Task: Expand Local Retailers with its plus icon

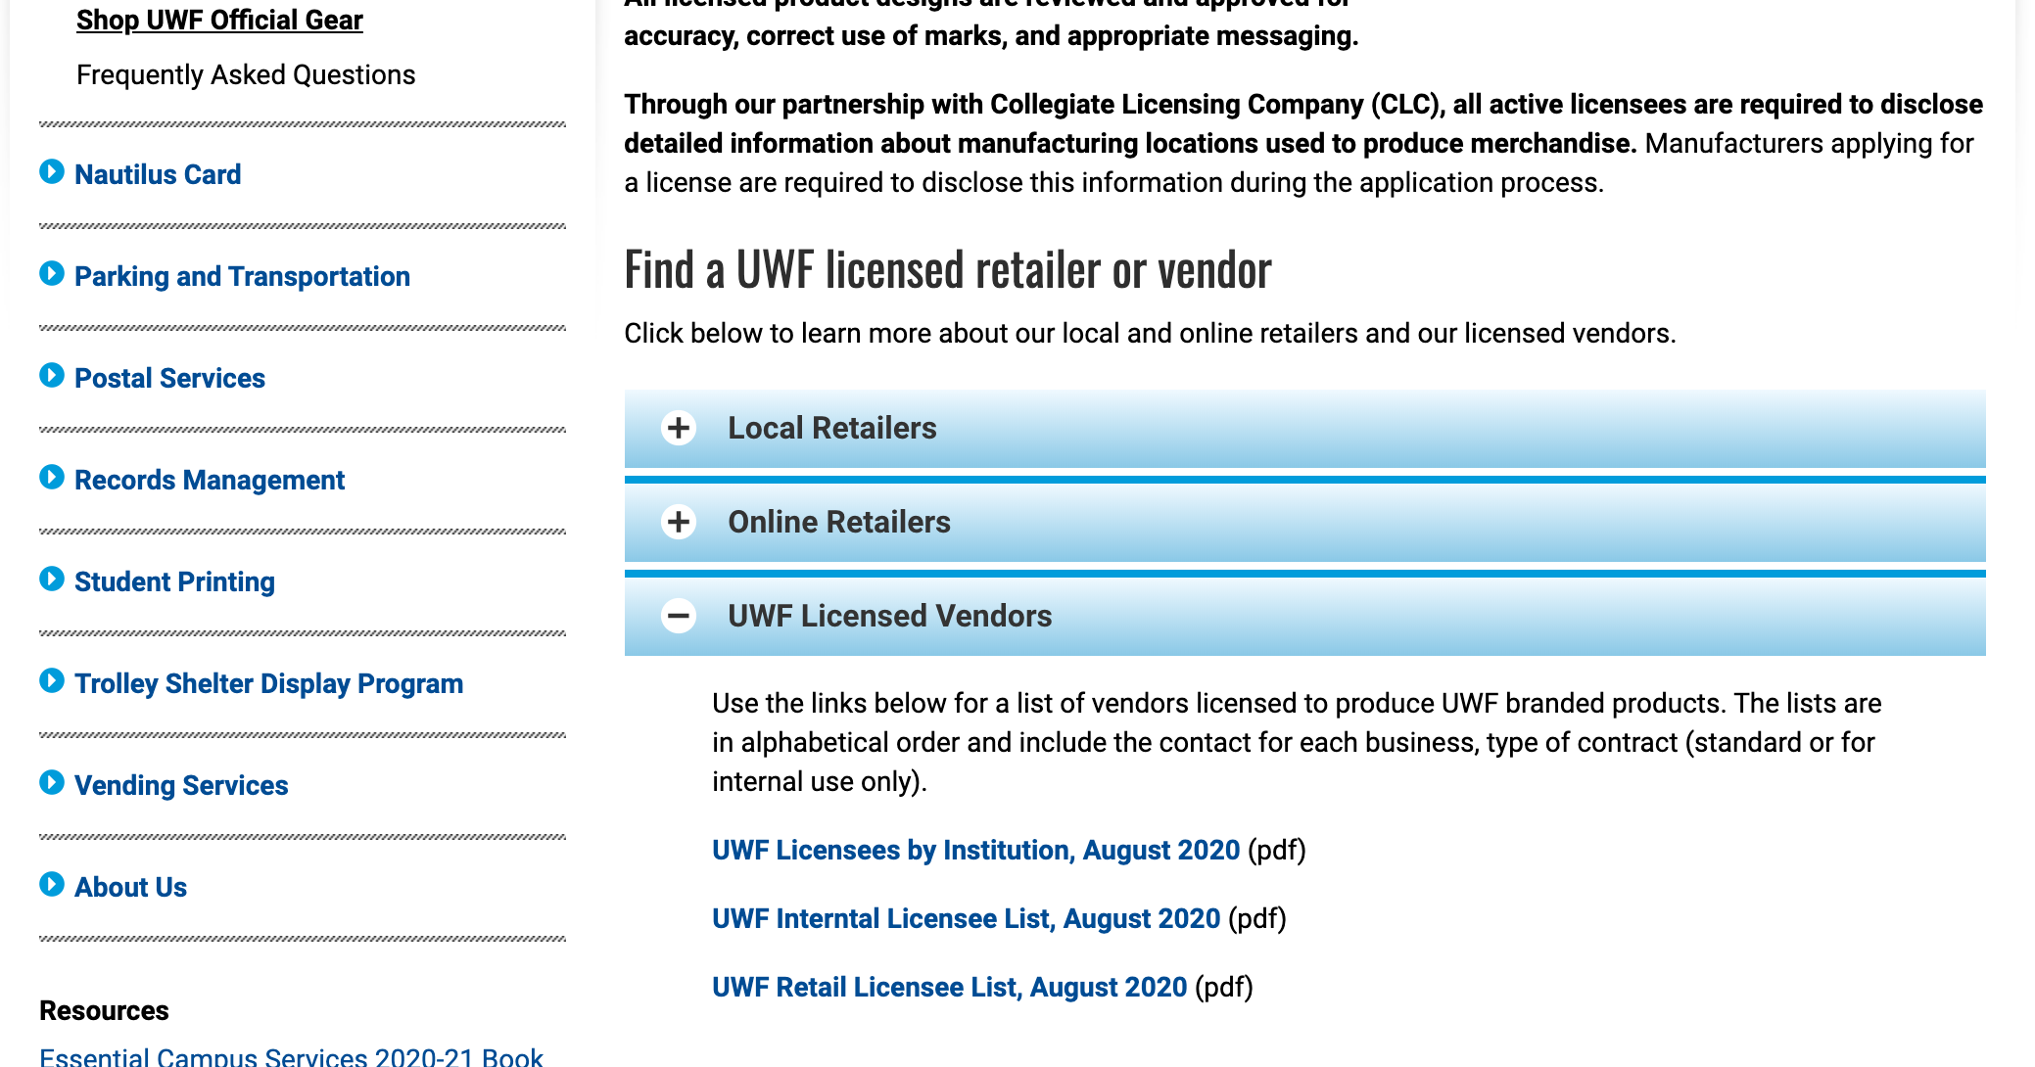Action: click(679, 428)
